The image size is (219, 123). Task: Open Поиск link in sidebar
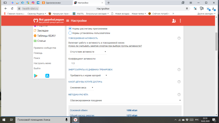point(37,58)
